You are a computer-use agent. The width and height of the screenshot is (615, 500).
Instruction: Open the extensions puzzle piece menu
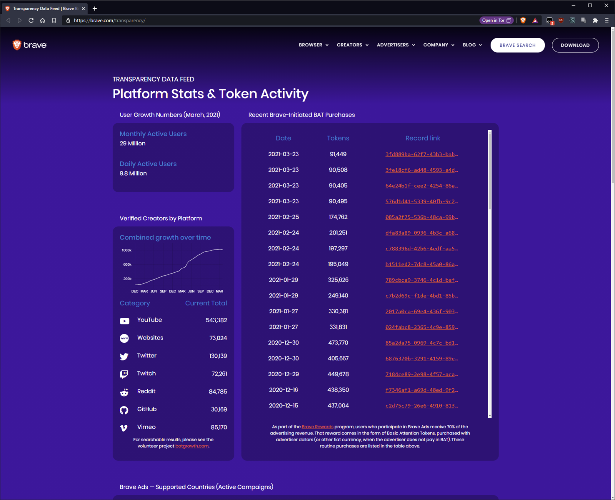click(595, 20)
